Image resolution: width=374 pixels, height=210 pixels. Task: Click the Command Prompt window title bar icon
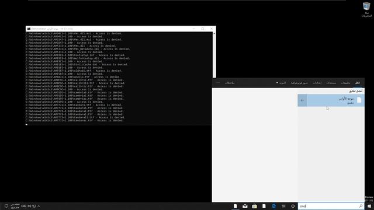point(29,29)
